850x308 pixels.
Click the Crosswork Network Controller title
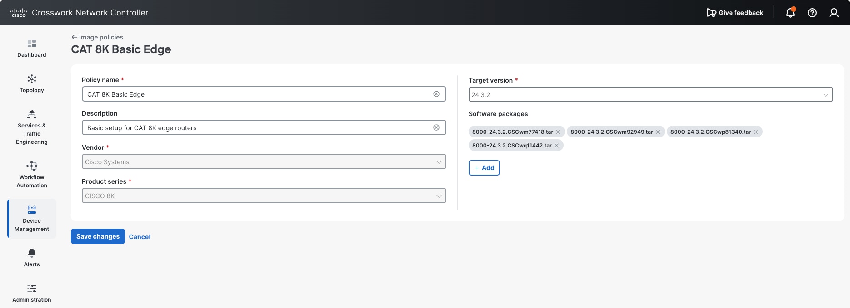pos(90,13)
